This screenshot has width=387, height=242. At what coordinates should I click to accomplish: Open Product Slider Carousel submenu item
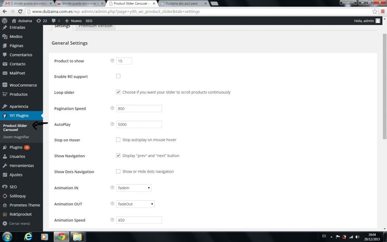(x=15, y=128)
